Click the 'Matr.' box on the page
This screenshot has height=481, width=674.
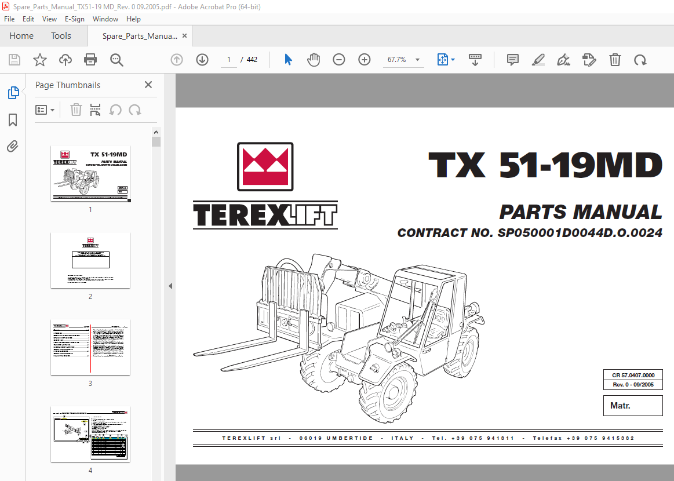point(633,406)
